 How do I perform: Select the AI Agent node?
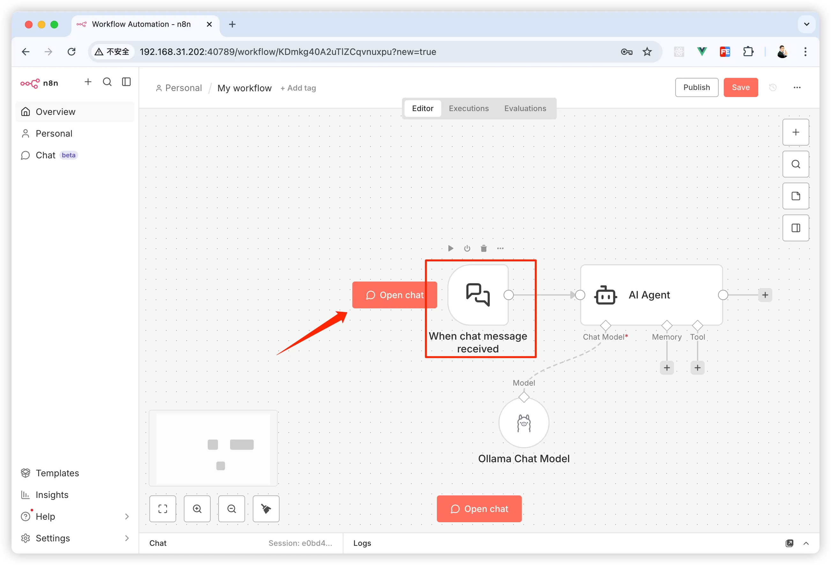[x=651, y=295]
